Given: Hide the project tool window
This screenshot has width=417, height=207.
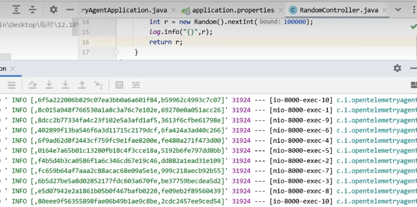Looking at the screenshot, I should point(70,10).
